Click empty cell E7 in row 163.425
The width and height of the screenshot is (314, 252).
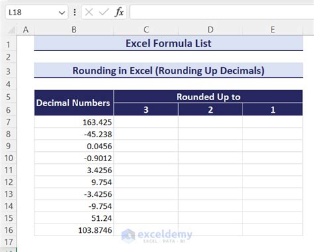pos(273,122)
